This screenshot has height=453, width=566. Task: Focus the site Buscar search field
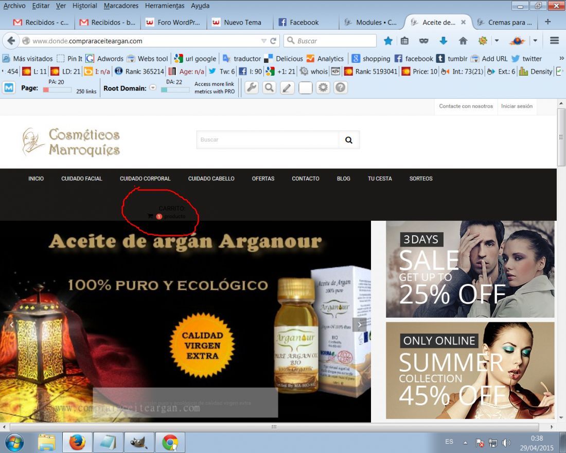(x=268, y=140)
